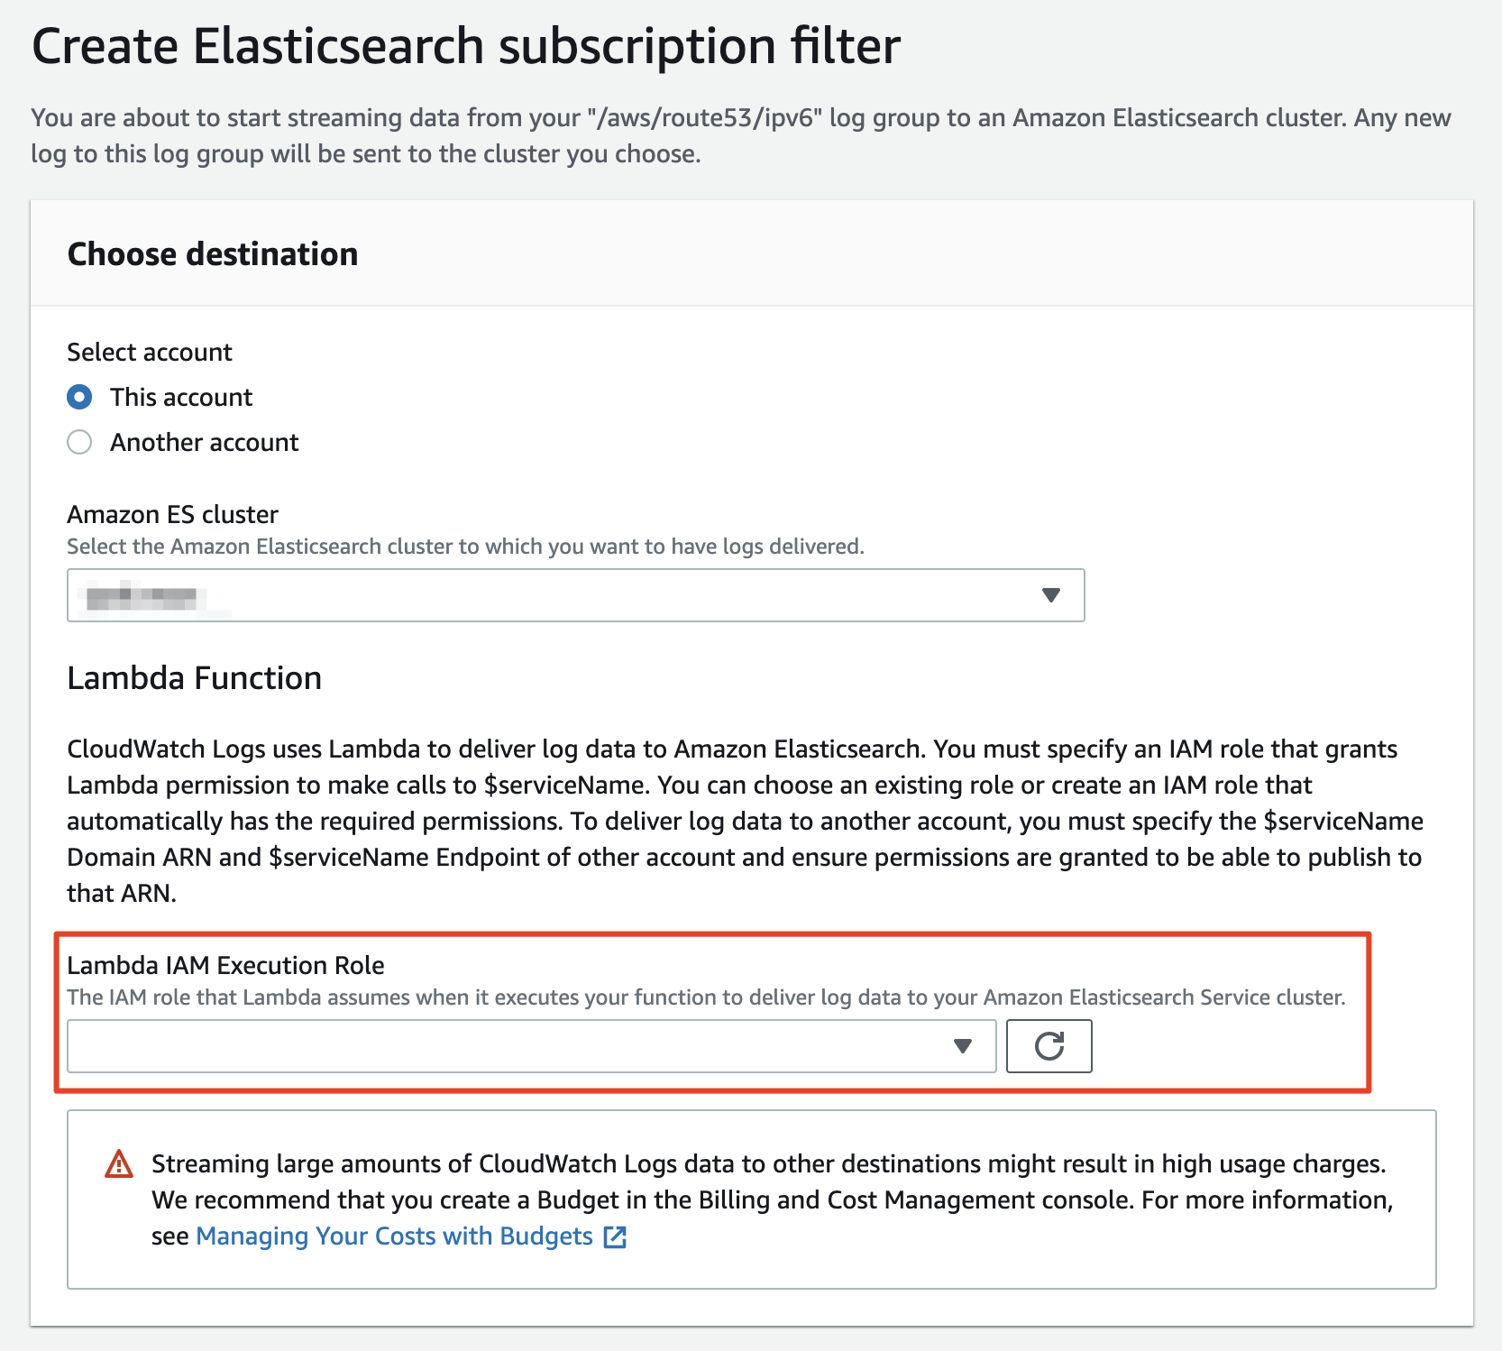1502x1351 pixels.
Task: Open the Amazon ES cluster dropdown
Action: (575, 595)
